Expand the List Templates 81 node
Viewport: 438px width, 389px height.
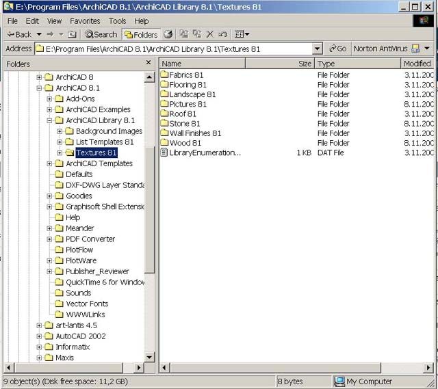60,142
